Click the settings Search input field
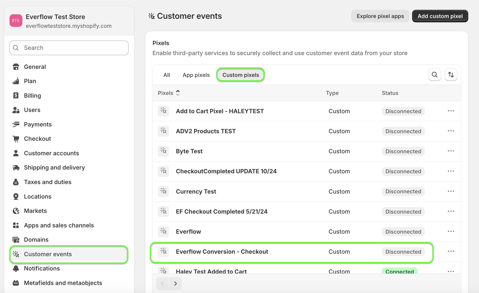Screen dimensions: 479x293 pyautogui.click(x=69, y=48)
